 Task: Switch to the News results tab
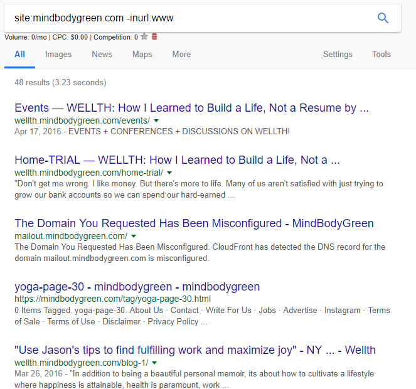tap(102, 55)
